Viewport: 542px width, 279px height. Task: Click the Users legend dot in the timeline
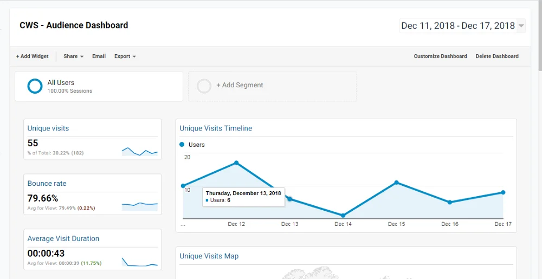[182, 145]
